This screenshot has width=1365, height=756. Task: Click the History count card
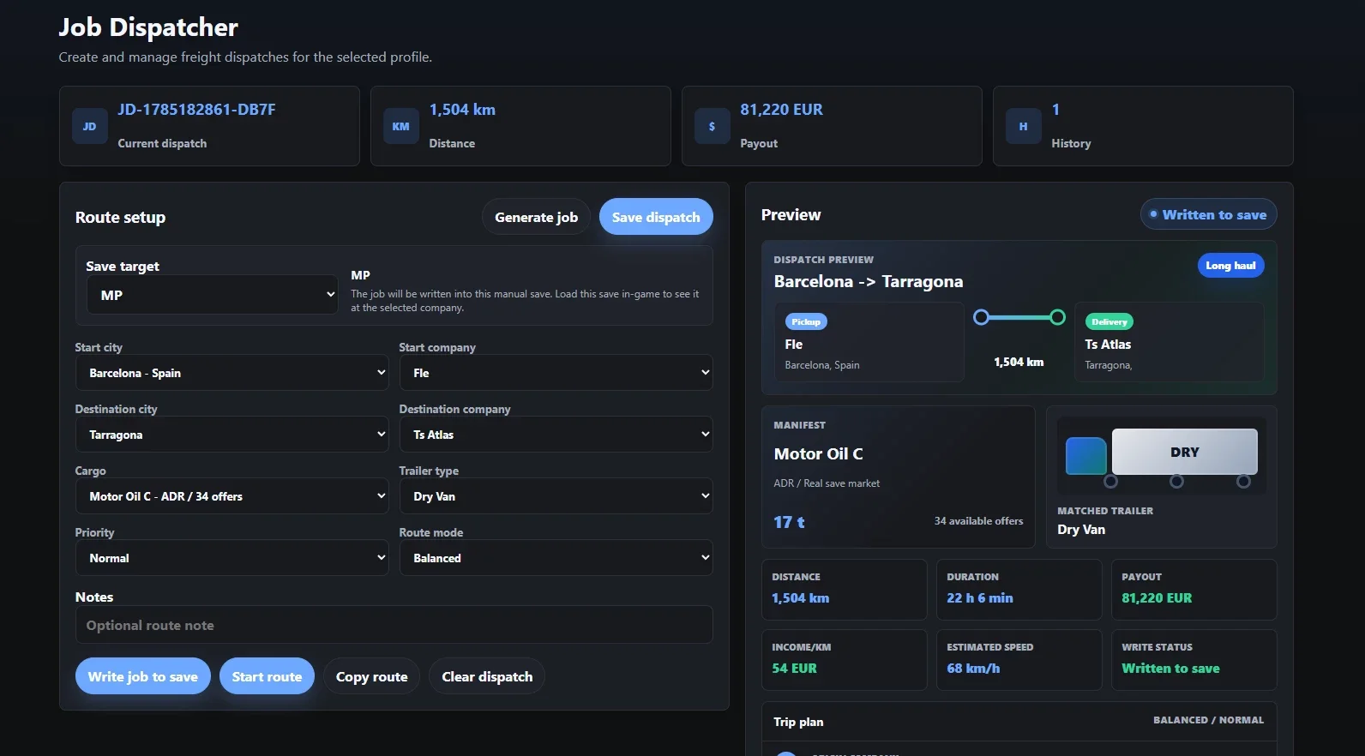pyautogui.click(x=1143, y=126)
